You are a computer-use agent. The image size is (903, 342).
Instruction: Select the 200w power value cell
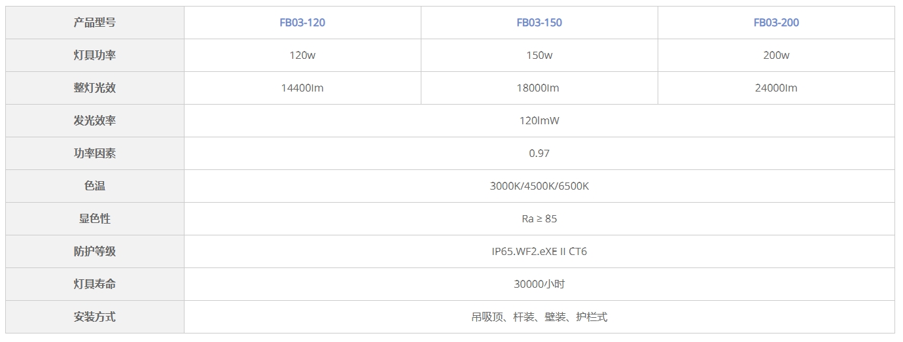(x=776, y=56)
